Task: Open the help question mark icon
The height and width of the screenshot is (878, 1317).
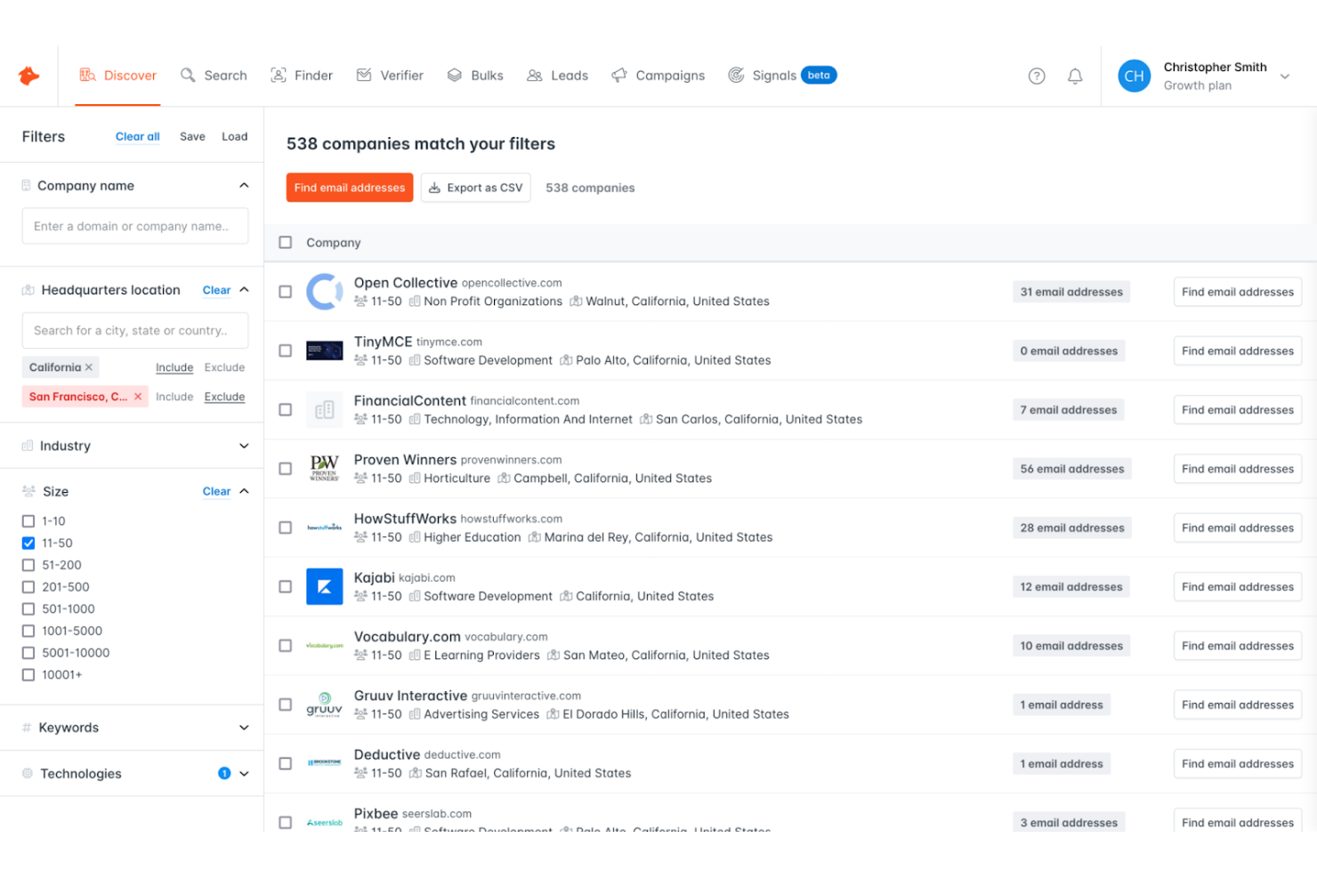Action: point(1037,77)
